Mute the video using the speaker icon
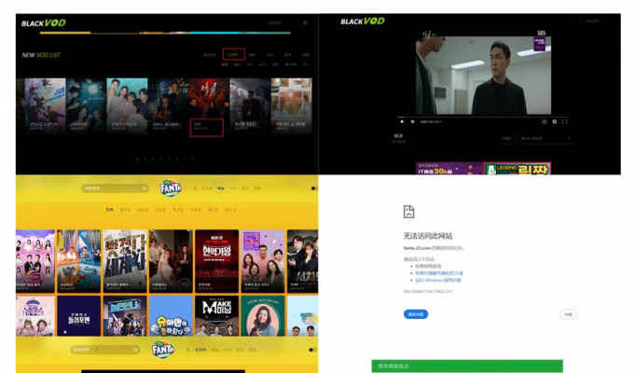635x373 pixels. click(x=413, y=121)
